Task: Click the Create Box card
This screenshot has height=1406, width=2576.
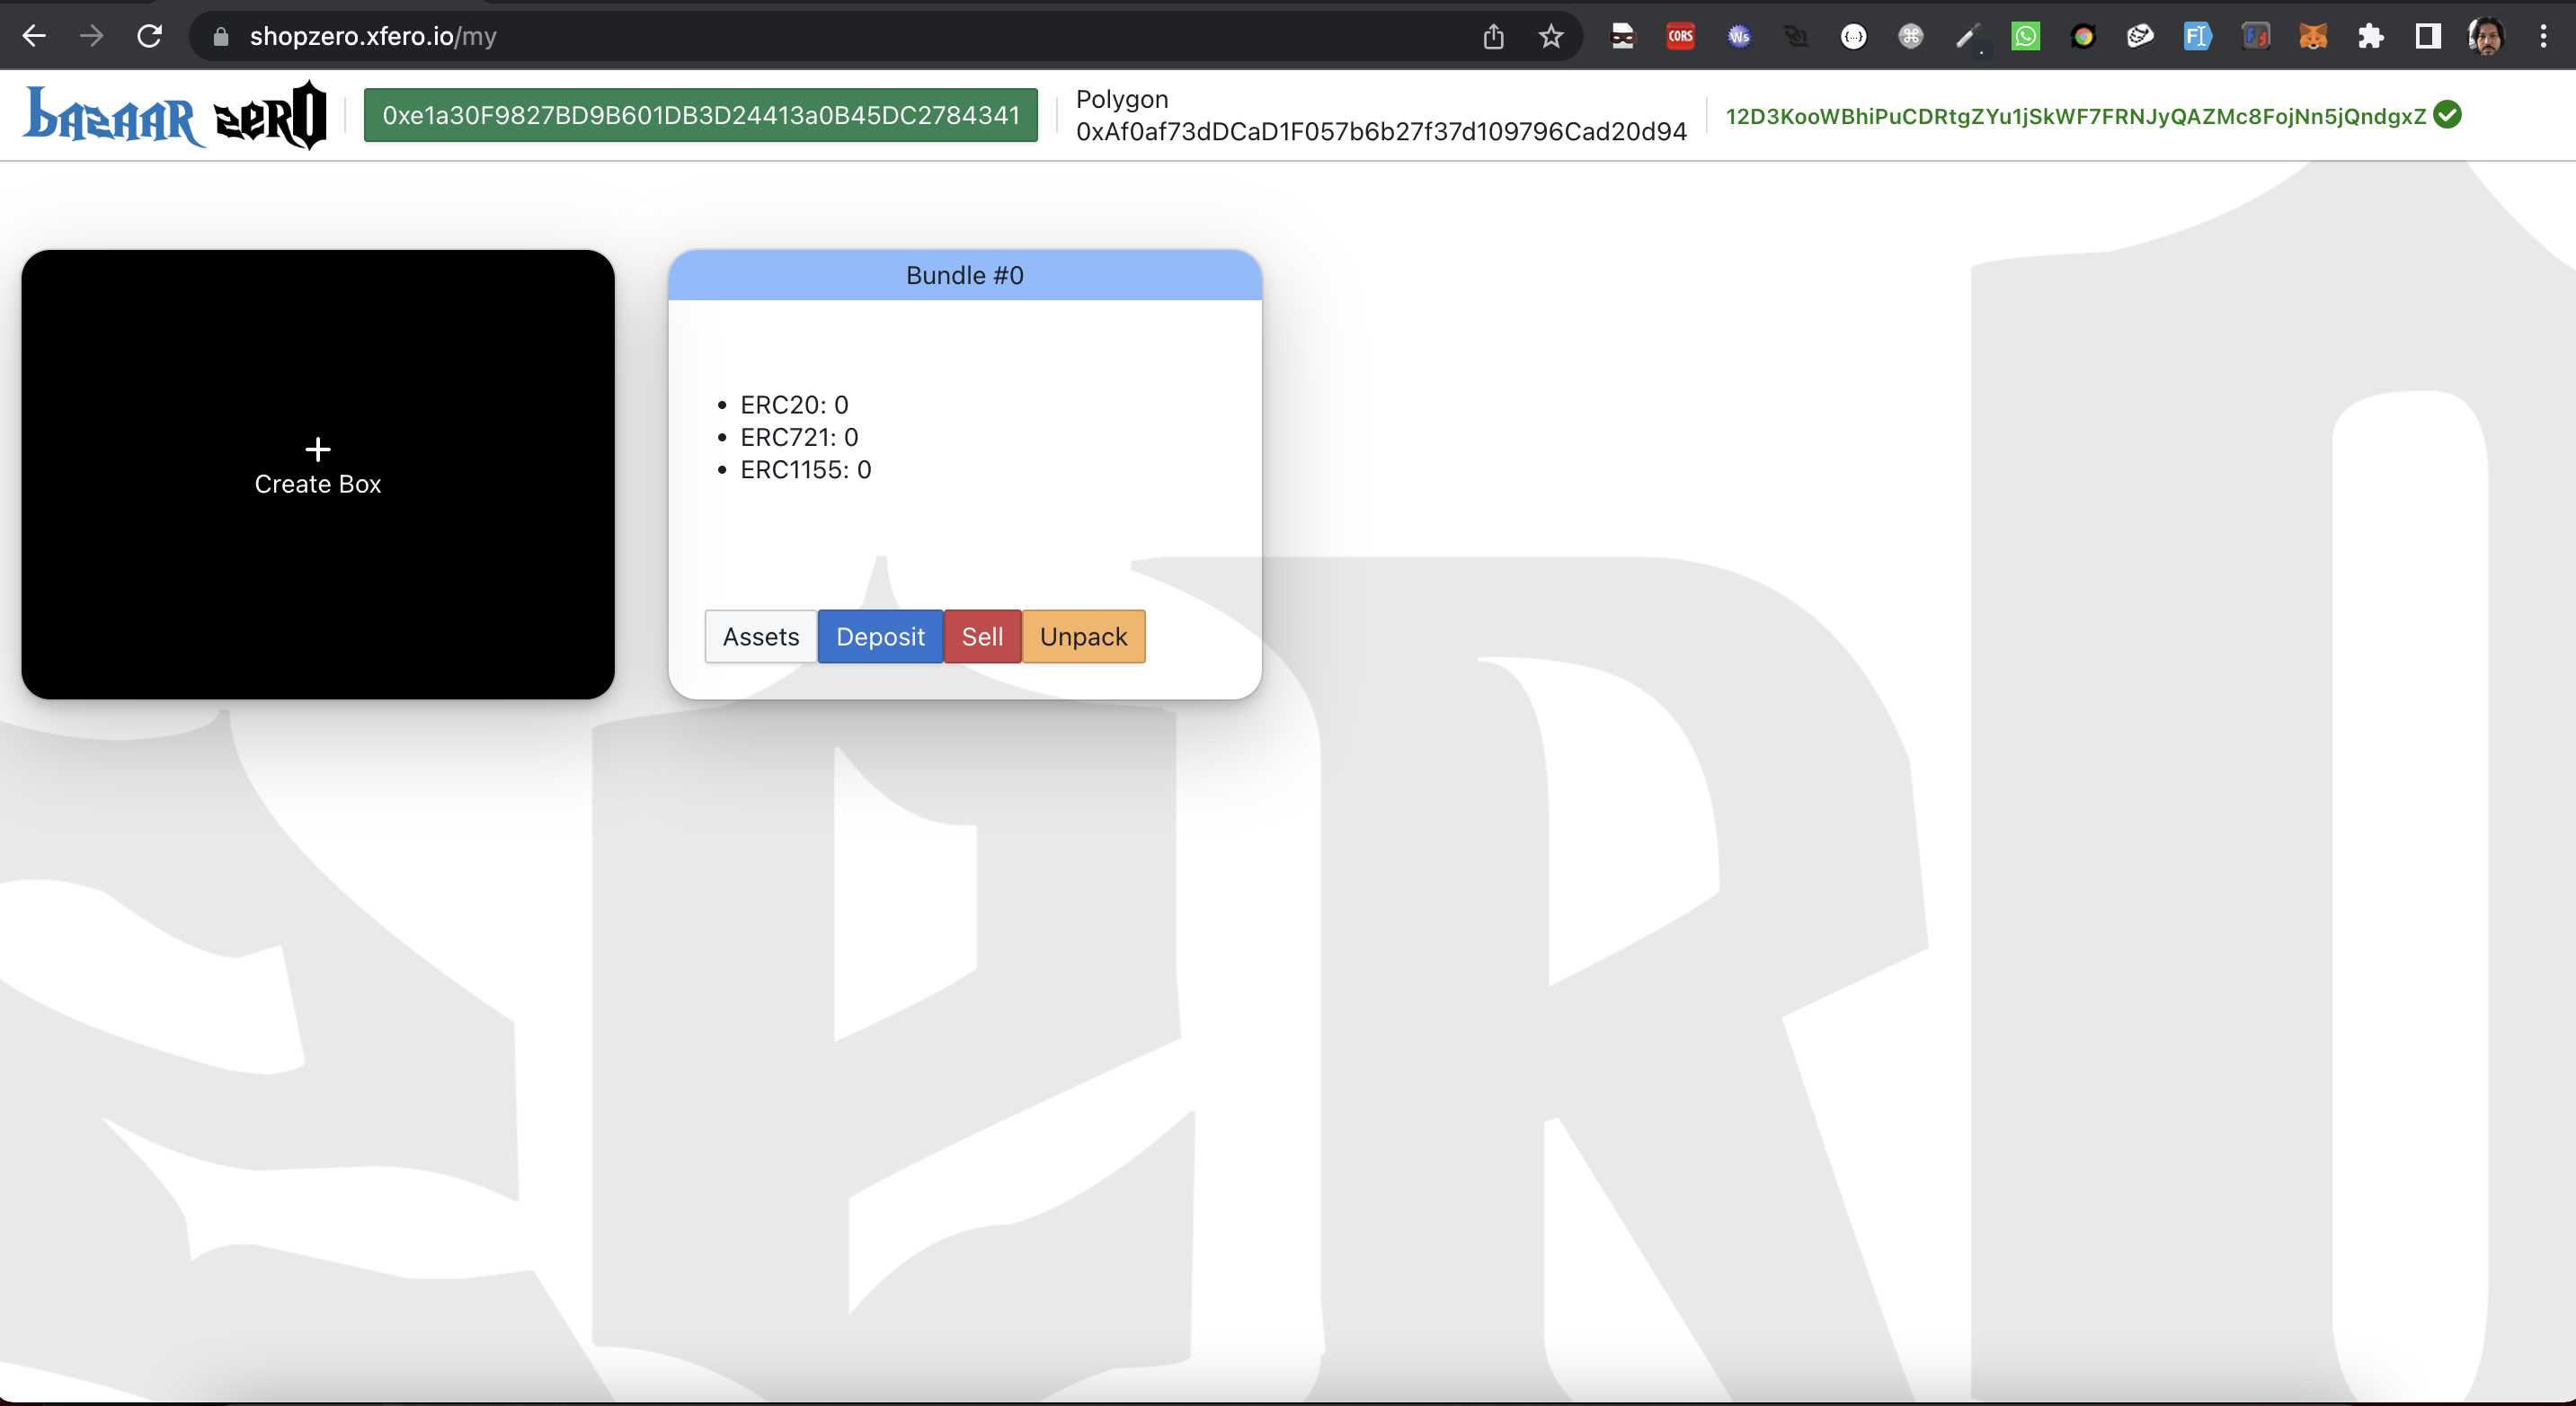Action: click(318, 474)
